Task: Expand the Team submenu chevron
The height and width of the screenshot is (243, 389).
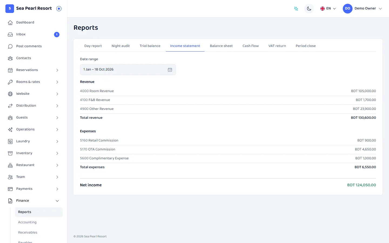Action: [x=57, y=177]
